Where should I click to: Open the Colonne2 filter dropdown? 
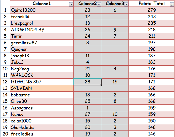[x=99, y=5]
